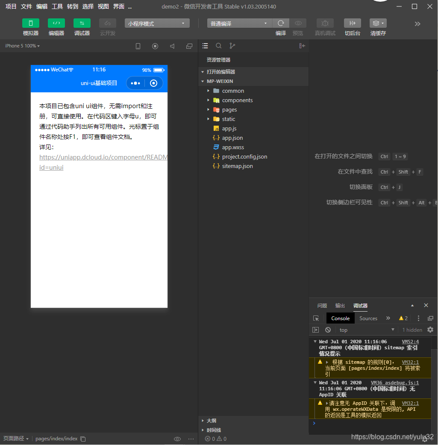Switch to the Sources tab
Image resolution: width=438 pixels, height=445 pixels.
point(368,318)
